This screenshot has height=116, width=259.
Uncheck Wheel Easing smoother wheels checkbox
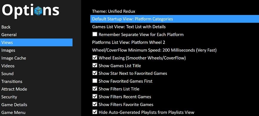pyautogui.click(x=95, y=58)
